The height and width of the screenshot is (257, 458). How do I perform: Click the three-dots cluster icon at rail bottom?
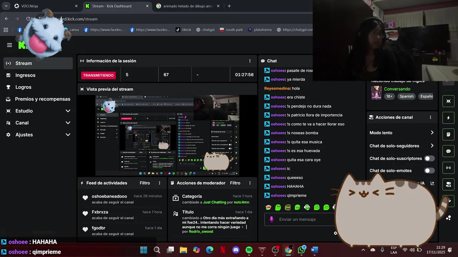pyautogui.click(x=448, y=218)
